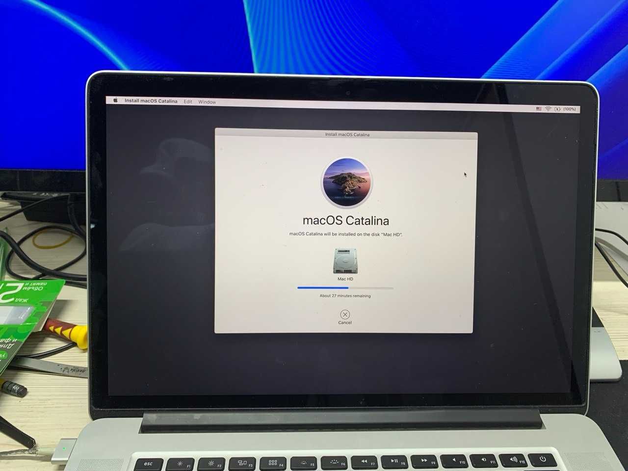The width and height of the screenshot is (628, 471).
Task: Click the 'About 27 minutes remaining' text
Action: click(x=345, y=296)
